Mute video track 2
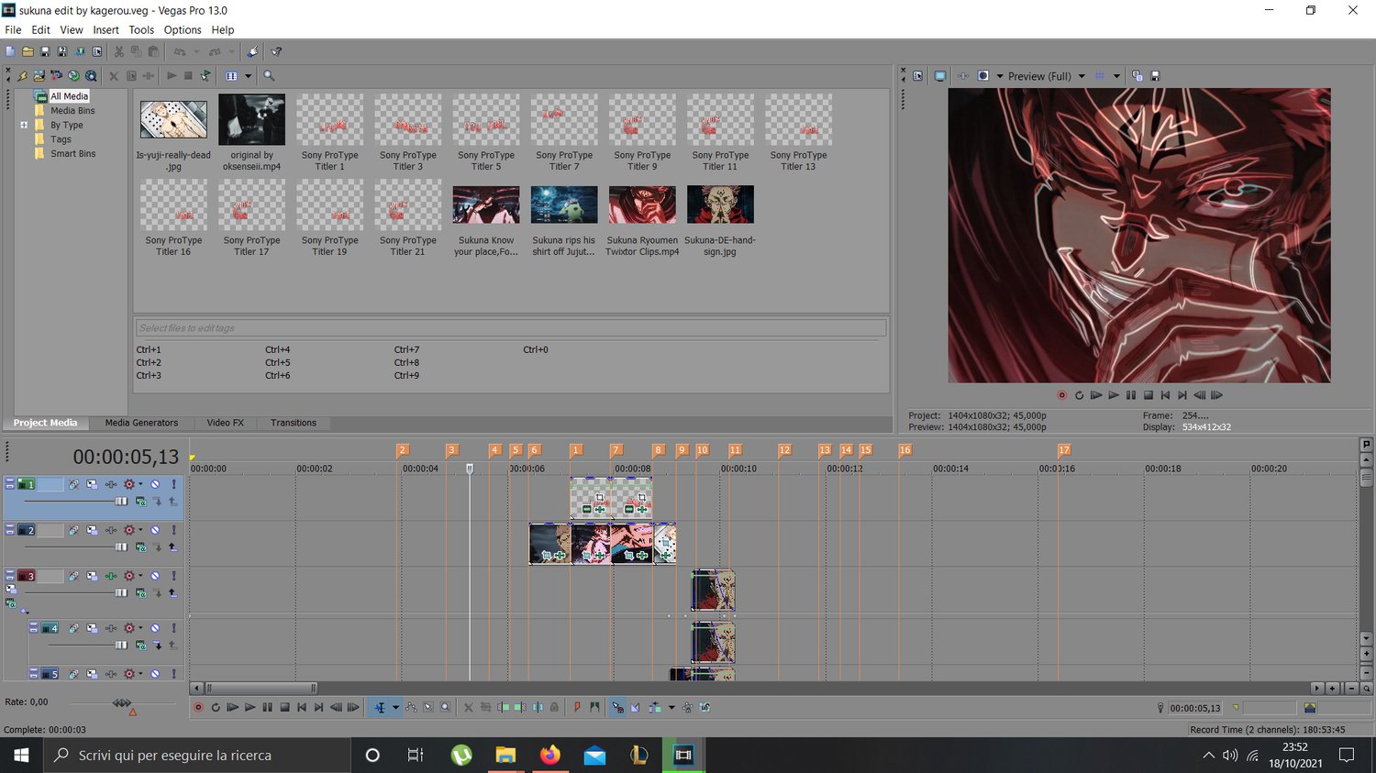1376x773 pixels. (155, 530)
